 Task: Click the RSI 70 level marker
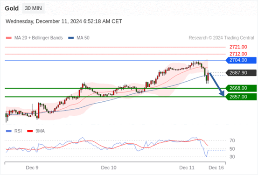pyautogui.click(x=232, y=141)
